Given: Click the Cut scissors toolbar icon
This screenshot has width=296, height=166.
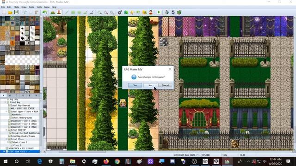Looking at the screenshot, I should tap(25, 12).
